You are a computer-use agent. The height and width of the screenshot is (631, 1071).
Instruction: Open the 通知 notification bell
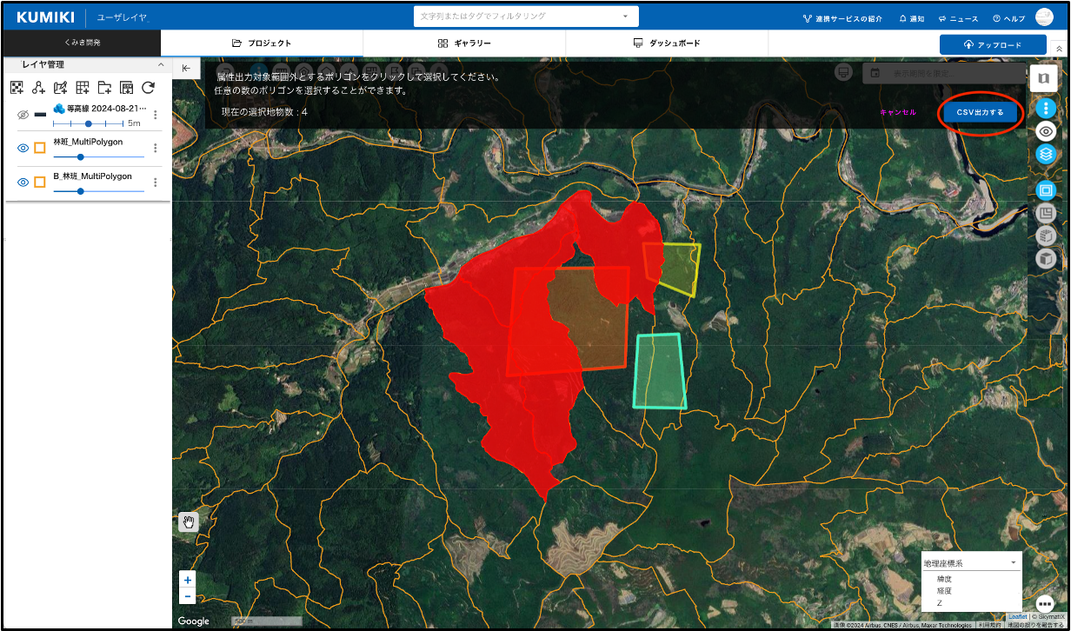click(x=911, y=18)
